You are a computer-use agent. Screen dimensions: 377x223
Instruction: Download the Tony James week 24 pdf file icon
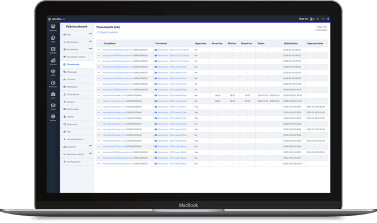coord(156,135)
